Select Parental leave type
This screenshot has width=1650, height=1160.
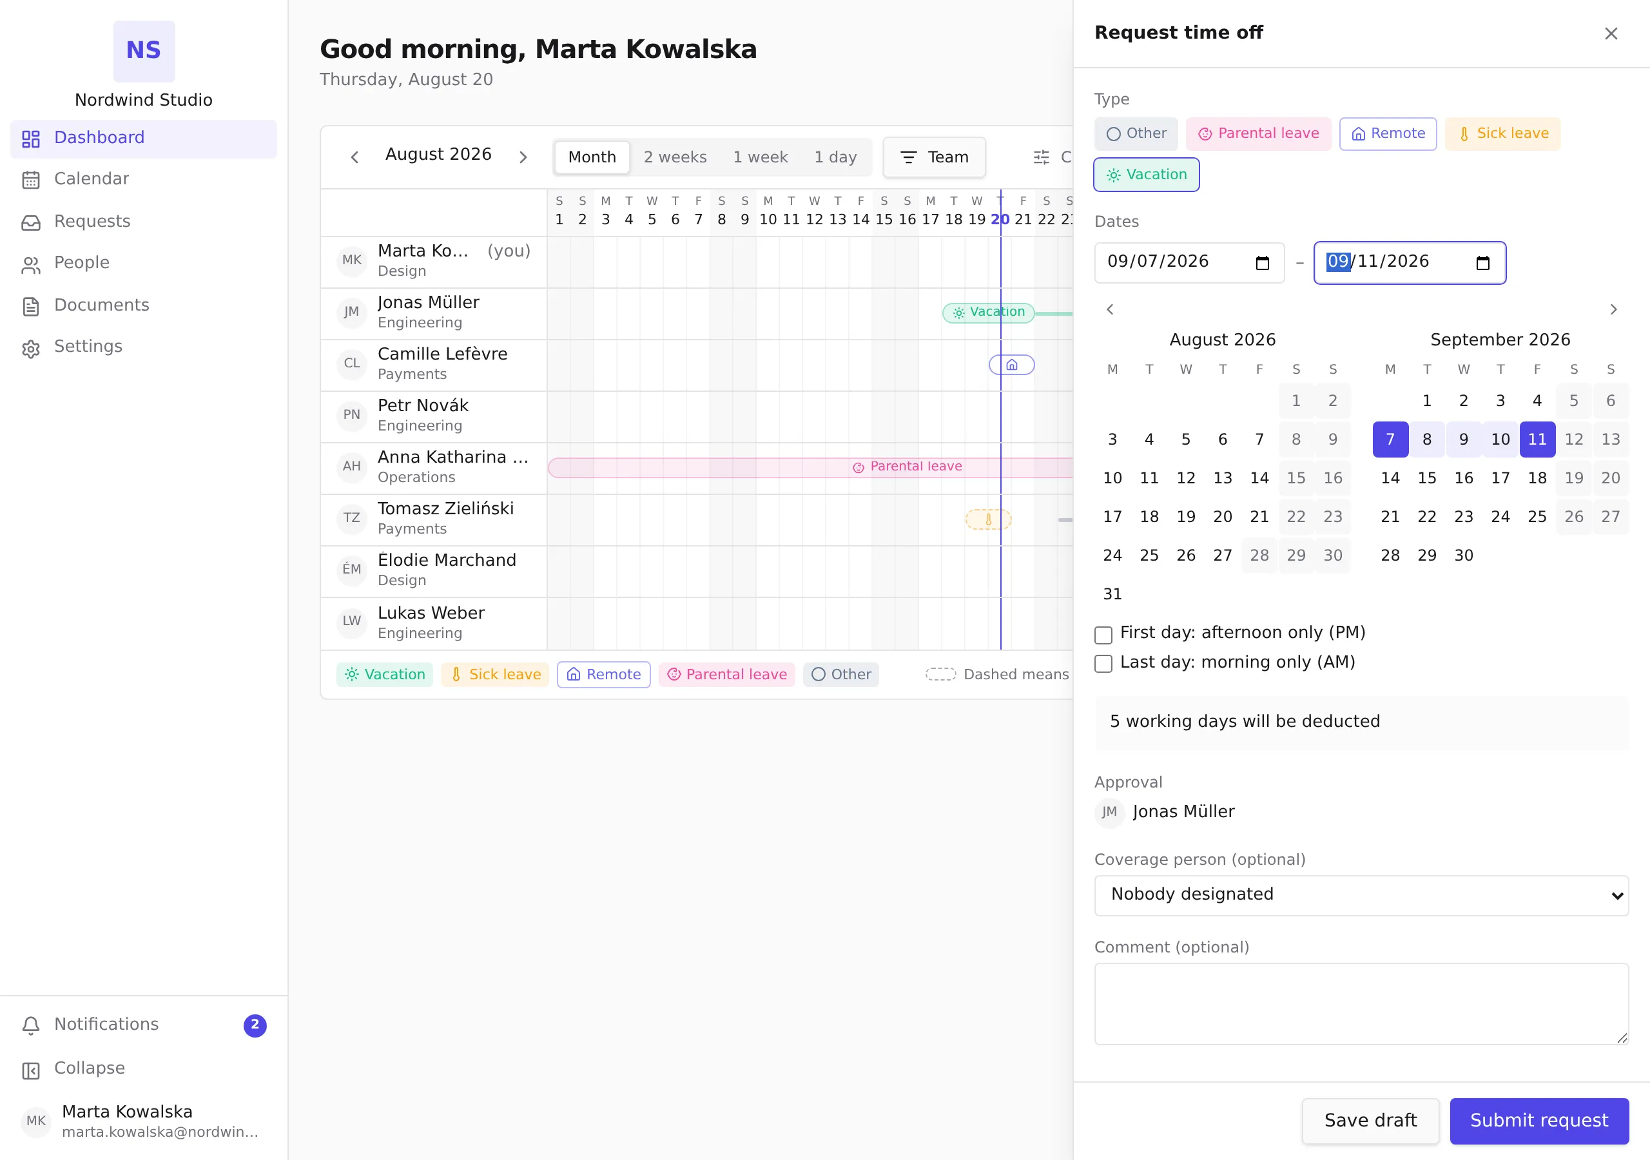coord(1258,133)
